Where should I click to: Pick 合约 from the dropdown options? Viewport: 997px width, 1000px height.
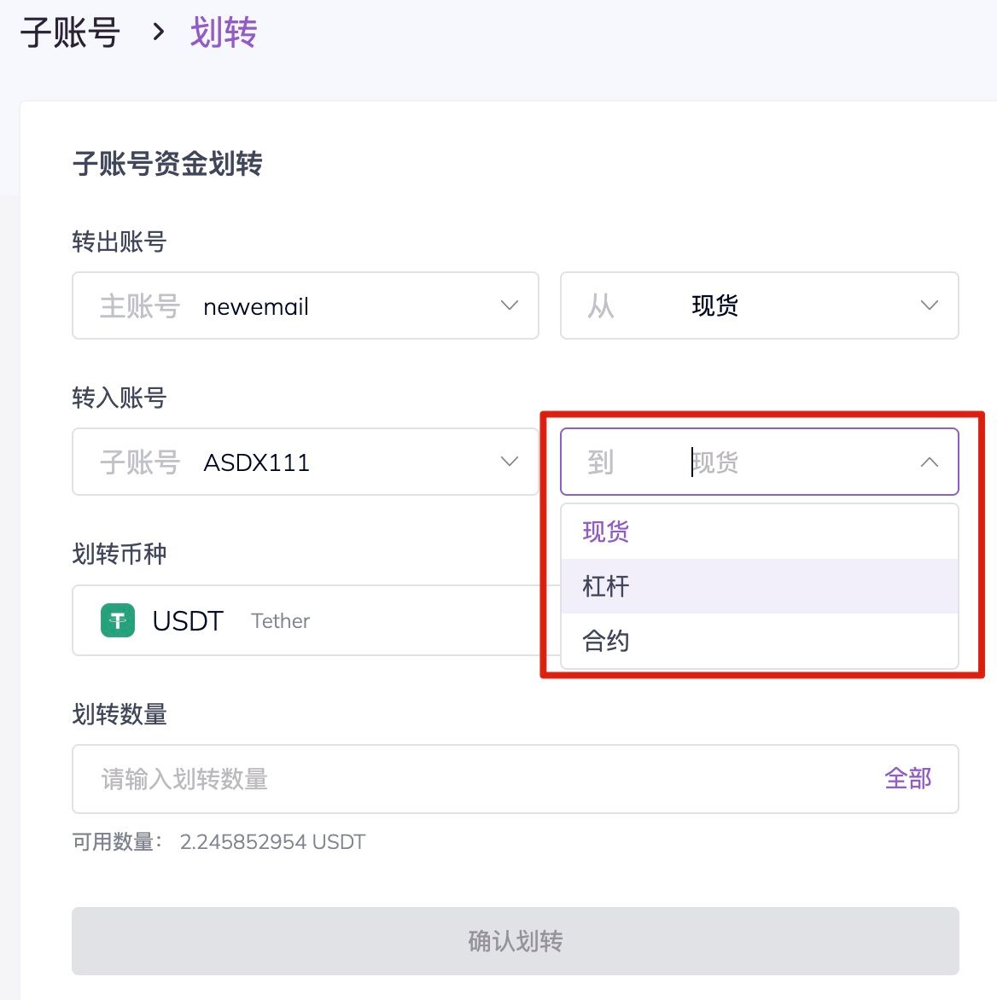pos(606,641)
